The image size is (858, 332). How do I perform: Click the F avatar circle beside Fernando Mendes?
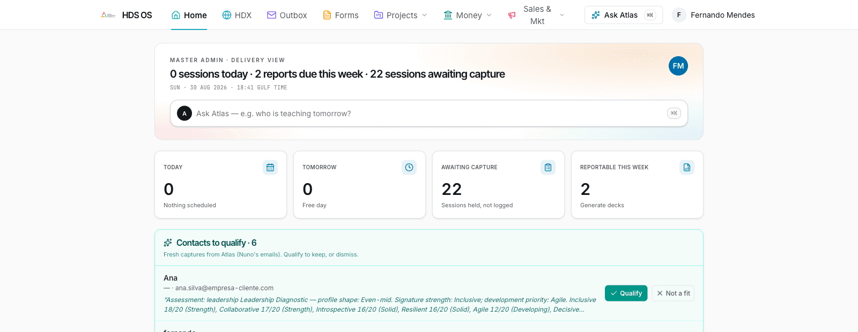coord(679,15)
